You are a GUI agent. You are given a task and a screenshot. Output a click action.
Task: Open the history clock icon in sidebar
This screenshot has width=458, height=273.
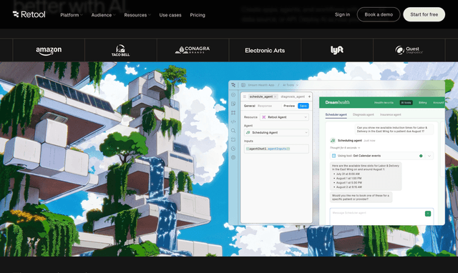pyautogui.click(x=233, y=149)
